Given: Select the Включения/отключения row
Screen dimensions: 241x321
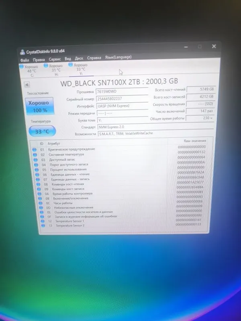Looking at the screenshot, I should point(122,197).
